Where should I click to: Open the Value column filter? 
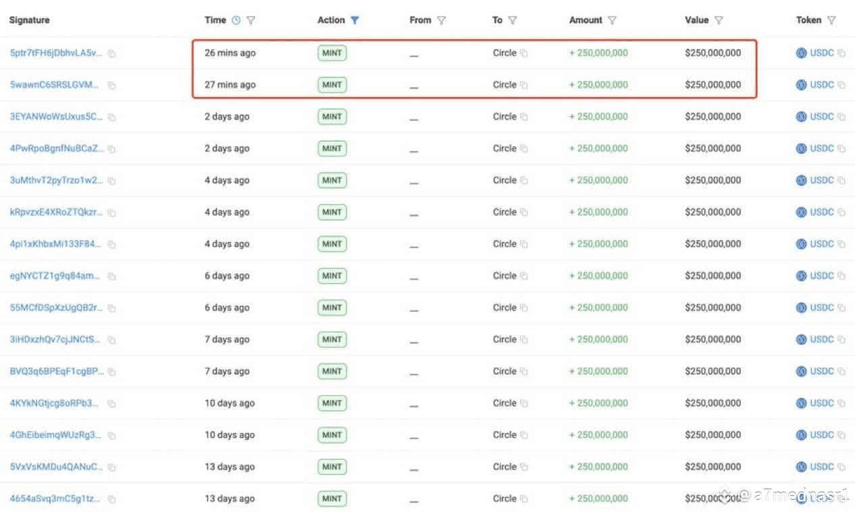(719, 20)
